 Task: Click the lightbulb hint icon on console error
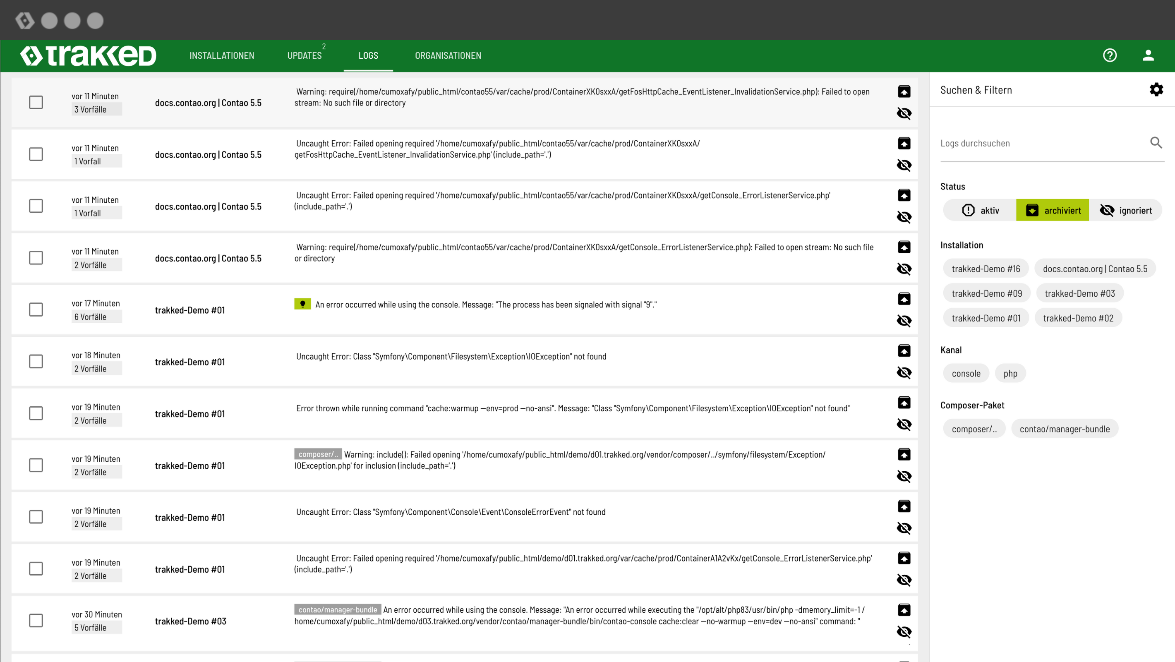click(x=302, y=304)
